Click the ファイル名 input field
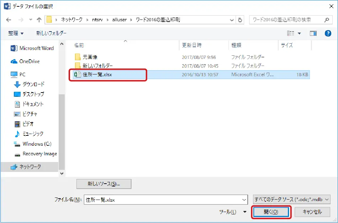Viewport: 338px width, 223px height. 166,200
